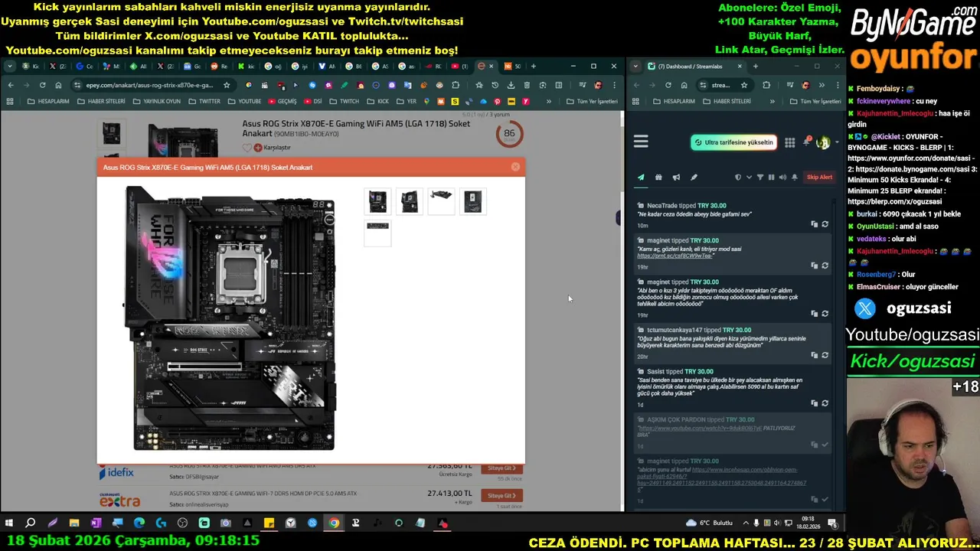Open YAYINLIK OYUN bookmarks folder
This screenshot has width=980, height=551.
(x=156, y=101)
